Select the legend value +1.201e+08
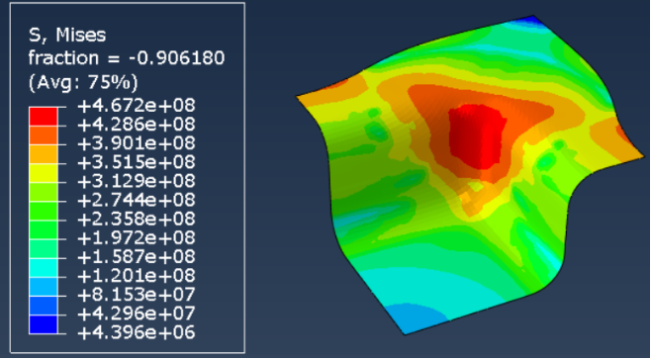Image resolution: width=651 pixels, height=359 pixels. (137, 276)
